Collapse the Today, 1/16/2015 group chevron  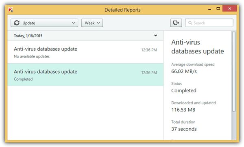pos(155,36)
